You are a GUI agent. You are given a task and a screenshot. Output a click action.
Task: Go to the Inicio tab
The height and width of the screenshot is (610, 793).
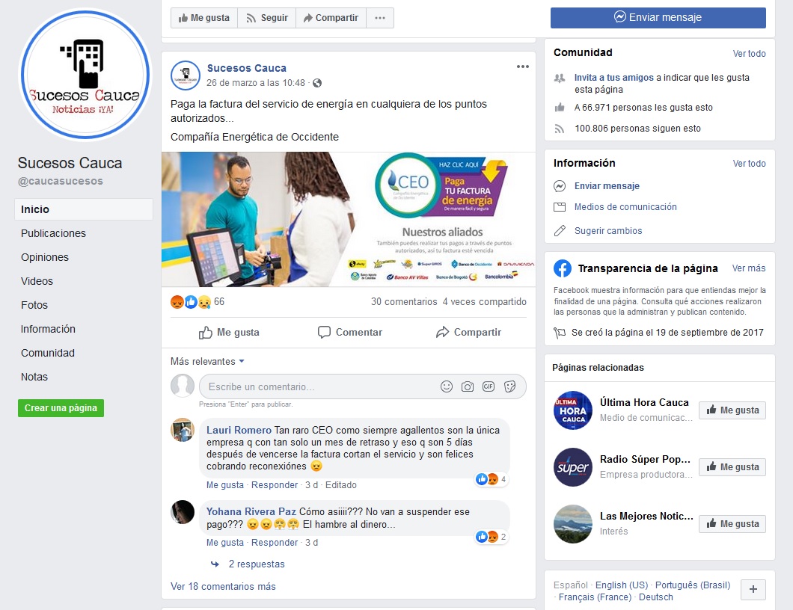[x=84, y=209]
